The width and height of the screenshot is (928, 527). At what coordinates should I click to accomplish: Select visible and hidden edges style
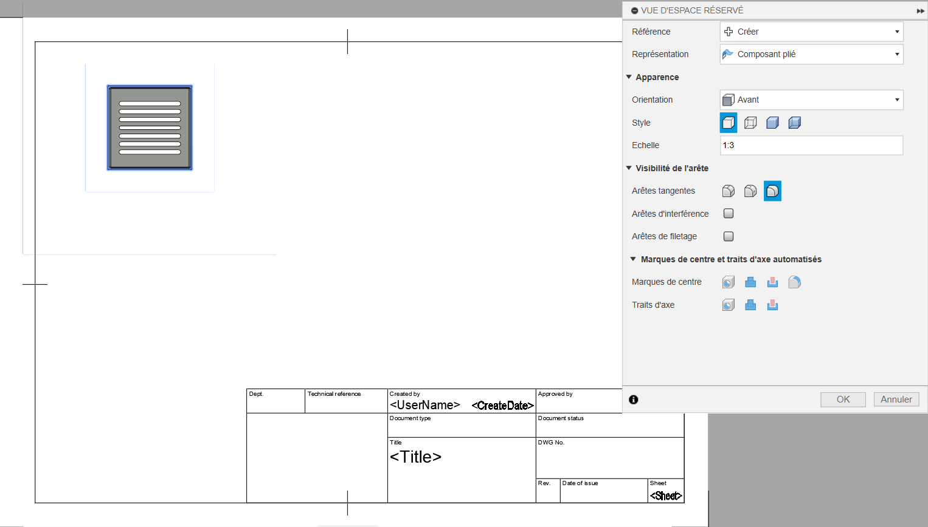750,123
